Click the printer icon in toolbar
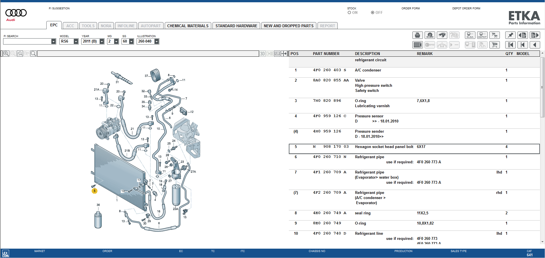 pyautogui.click(x=417, y=35)
